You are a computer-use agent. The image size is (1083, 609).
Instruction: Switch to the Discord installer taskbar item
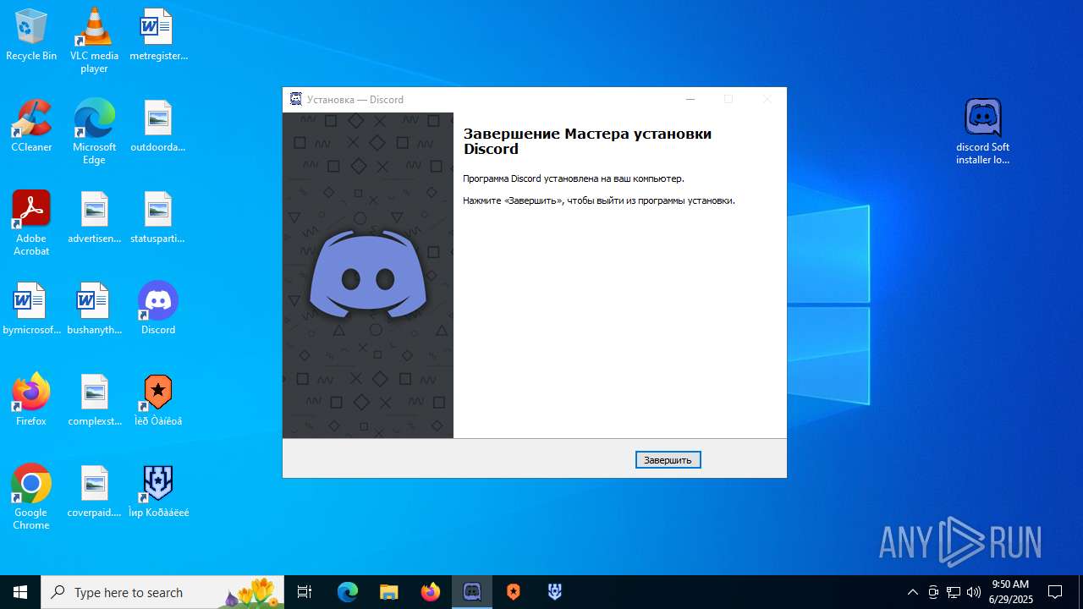pos(472,592)
